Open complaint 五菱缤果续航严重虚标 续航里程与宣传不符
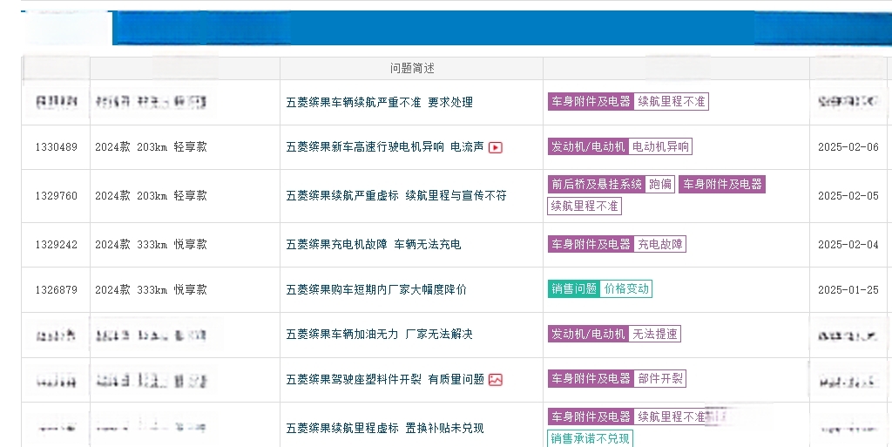The width and height of the screenshot is (892, 447). [x=396, y=196]
